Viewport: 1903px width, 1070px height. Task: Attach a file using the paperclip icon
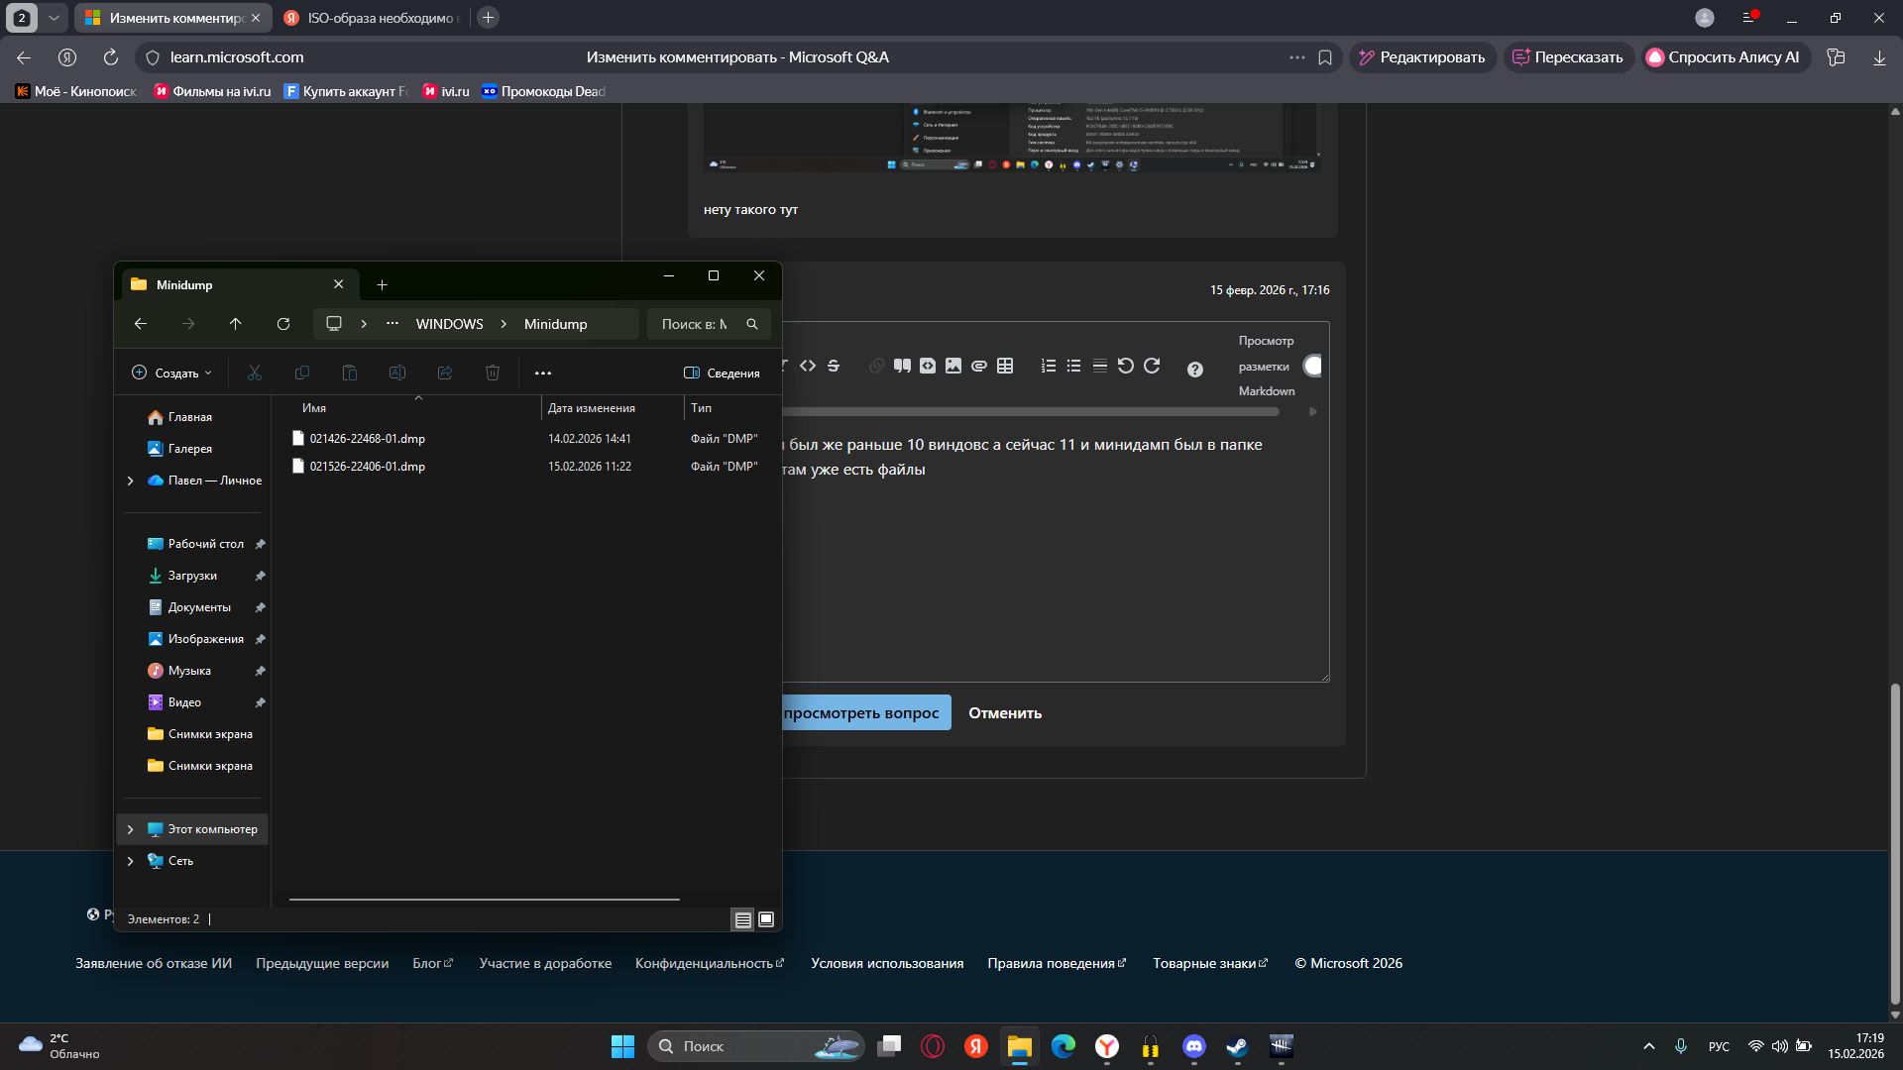pyautogui.click(x=979, y=366)
